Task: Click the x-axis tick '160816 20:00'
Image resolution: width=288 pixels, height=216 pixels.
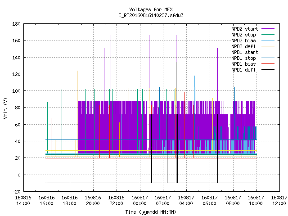Action: point(93,201)
